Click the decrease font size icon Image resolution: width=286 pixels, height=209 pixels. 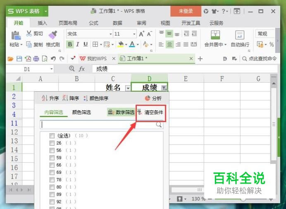point(149,34)
